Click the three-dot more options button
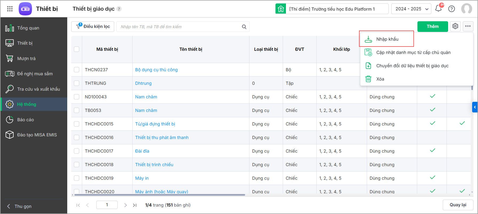Screen dimensions: 478x214 tap(468, 26)
